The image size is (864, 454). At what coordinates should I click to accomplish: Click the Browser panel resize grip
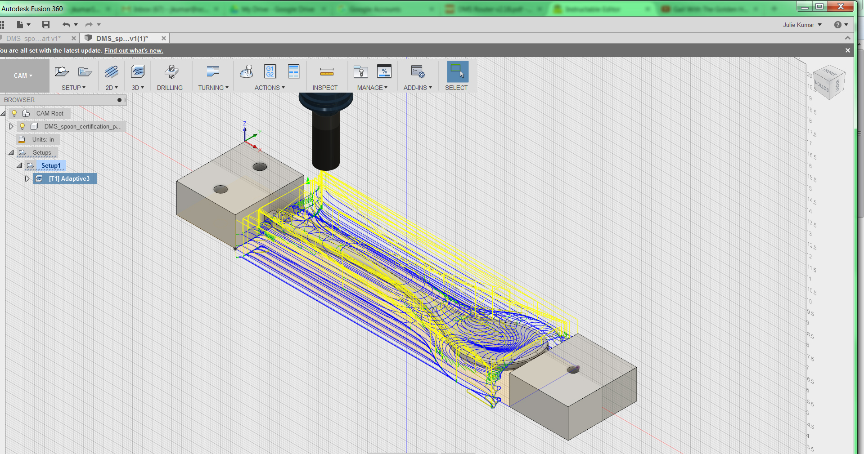125,100
